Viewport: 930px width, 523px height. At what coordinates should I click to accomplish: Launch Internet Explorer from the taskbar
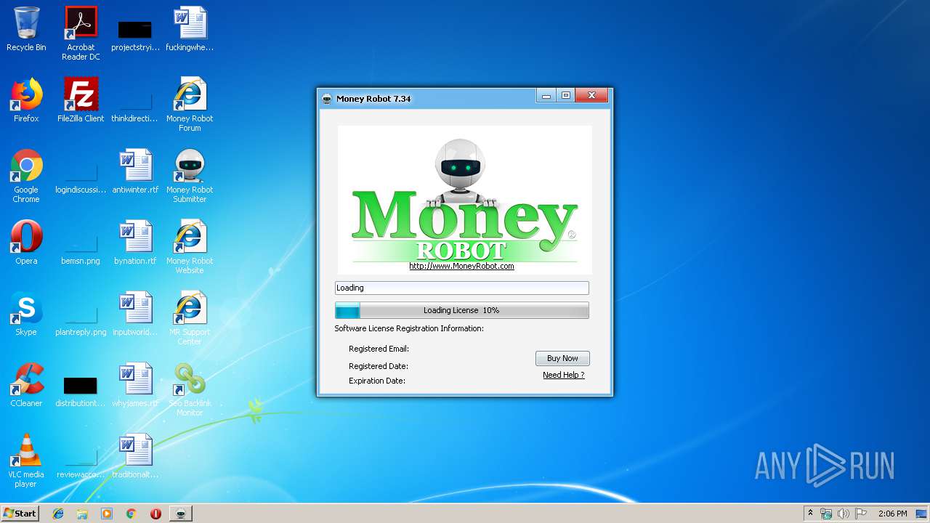[58, 514]
